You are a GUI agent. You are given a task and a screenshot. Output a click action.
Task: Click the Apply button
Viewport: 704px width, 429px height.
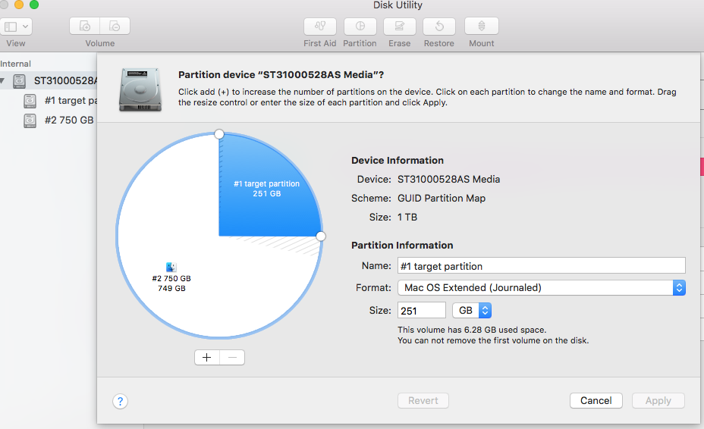pyautogui.click(x=658, y=401)
